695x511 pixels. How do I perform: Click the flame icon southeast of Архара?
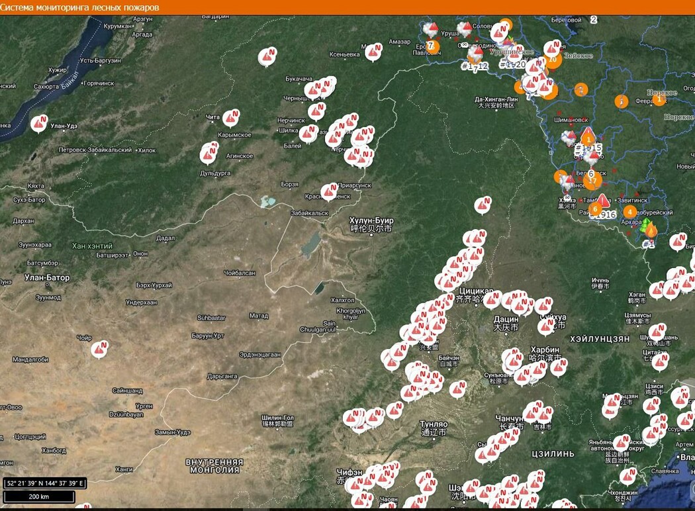(651, 231)
